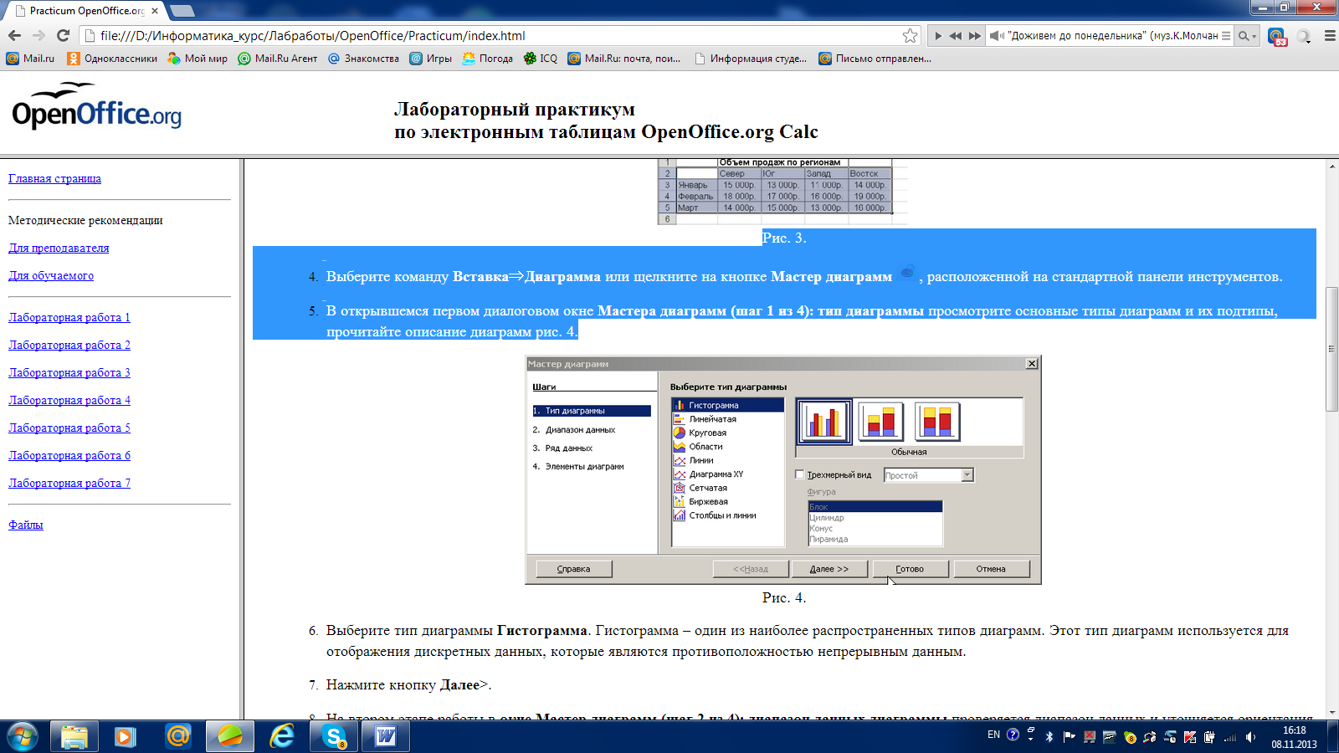Open Windows Explorer from the taskbar

coord(74,736)
